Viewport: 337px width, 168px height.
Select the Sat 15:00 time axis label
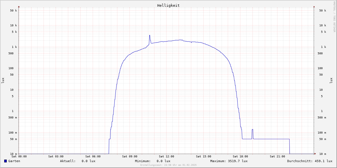pos(204,157)
